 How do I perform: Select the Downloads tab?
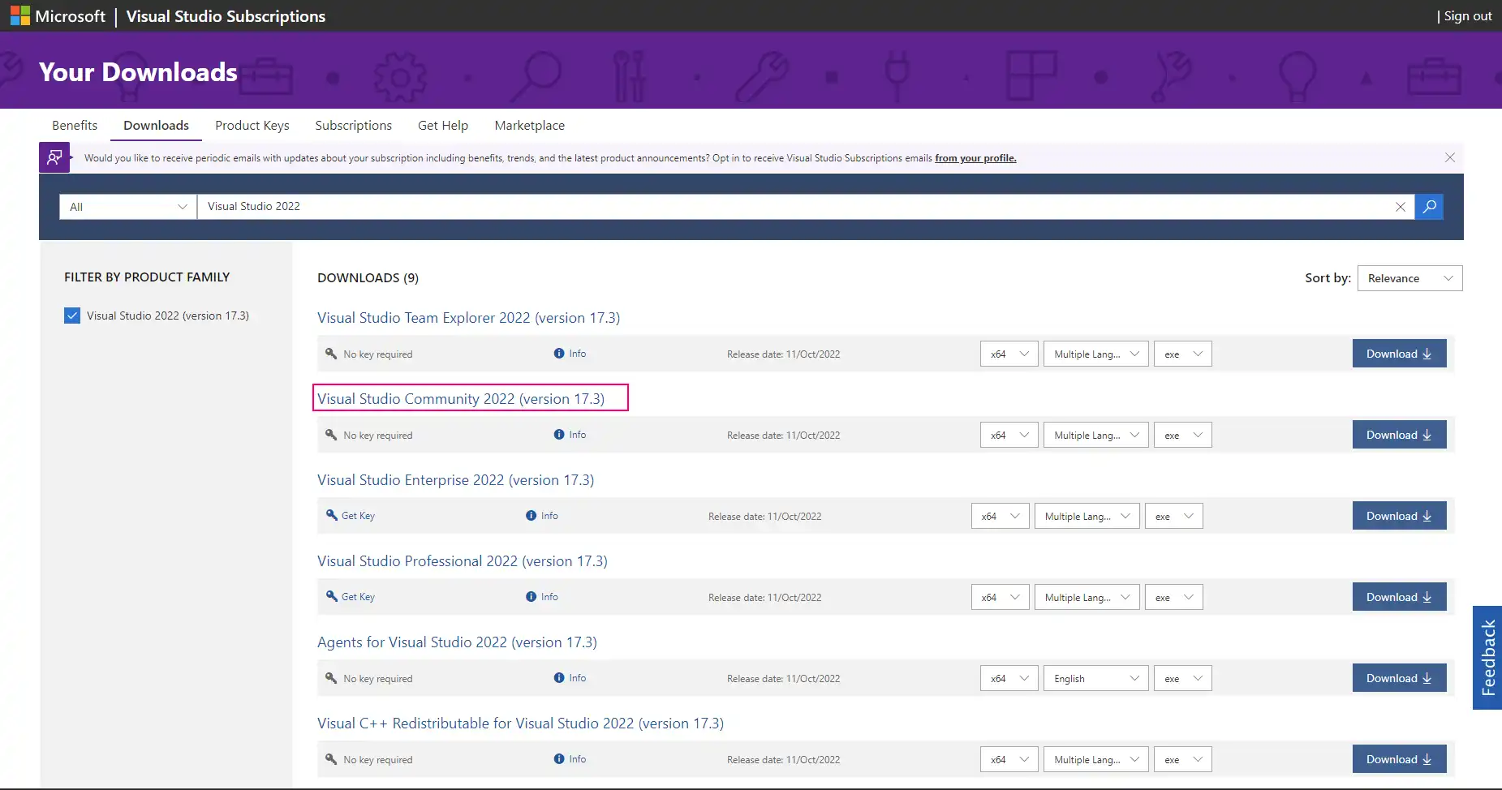tap(156, 125)
